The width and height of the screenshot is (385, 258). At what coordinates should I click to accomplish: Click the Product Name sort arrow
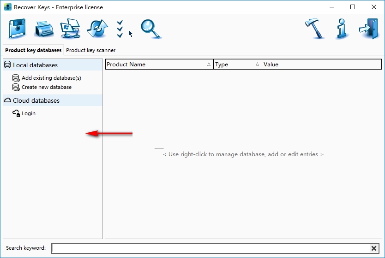point(209,64)
